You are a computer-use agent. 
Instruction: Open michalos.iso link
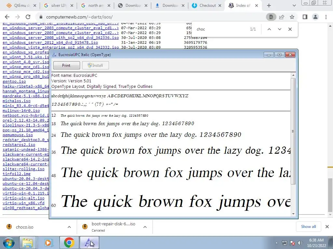coord(17,101)
